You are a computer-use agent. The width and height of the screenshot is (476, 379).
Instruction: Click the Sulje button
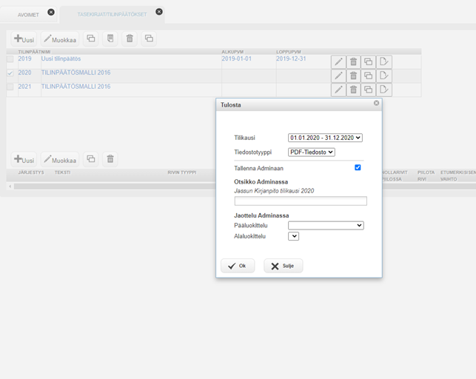[x=284, y=266]
